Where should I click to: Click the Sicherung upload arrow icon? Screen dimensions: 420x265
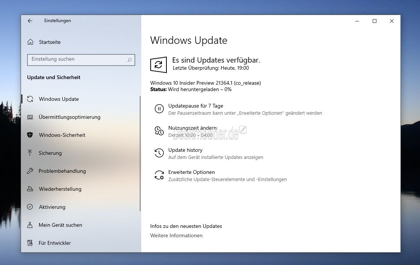pos(30,153)
